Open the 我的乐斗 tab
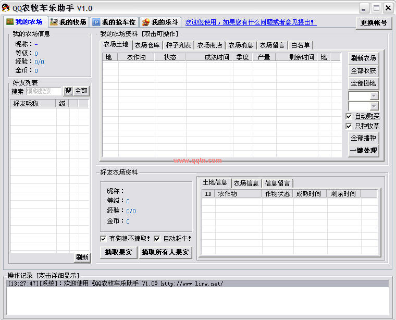 pyautogui.click(x=160, y=22)
